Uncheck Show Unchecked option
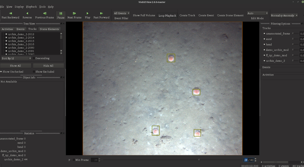The height and width of the screenshot is (167, 304). point(1,72)
